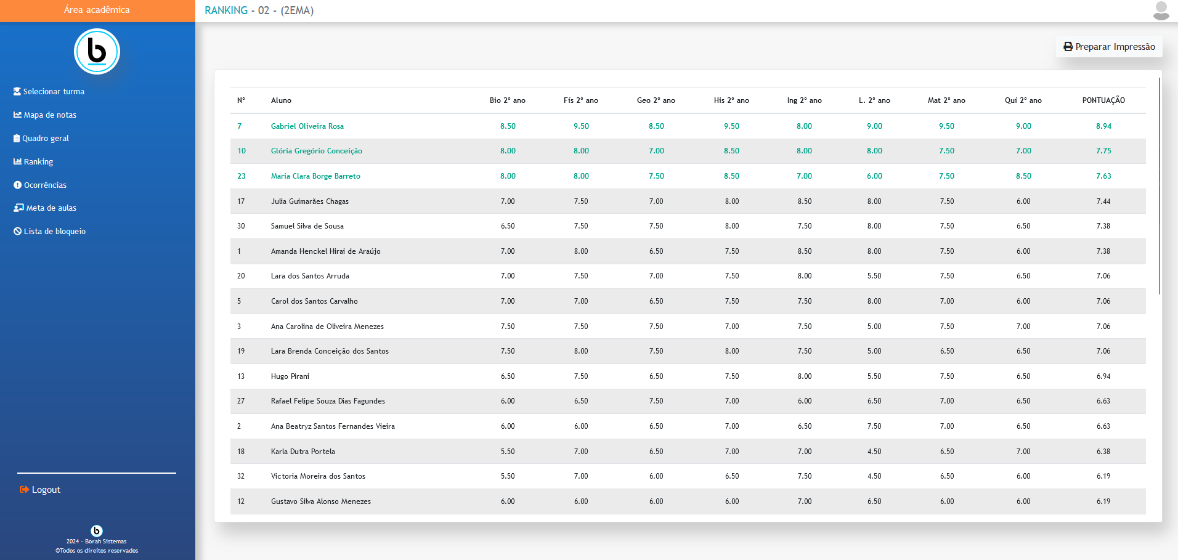Click the Quí 2º ano column header
The width and height of the screenshot is (1178, 560).
coord(1023,100)
